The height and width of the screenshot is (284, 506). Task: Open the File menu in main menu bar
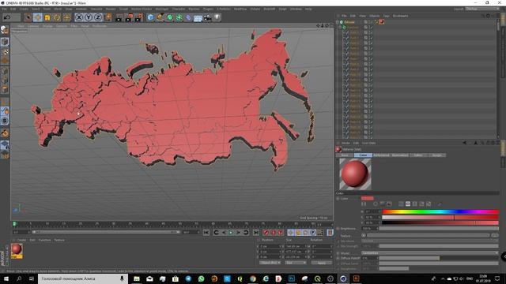pos(4,9)
